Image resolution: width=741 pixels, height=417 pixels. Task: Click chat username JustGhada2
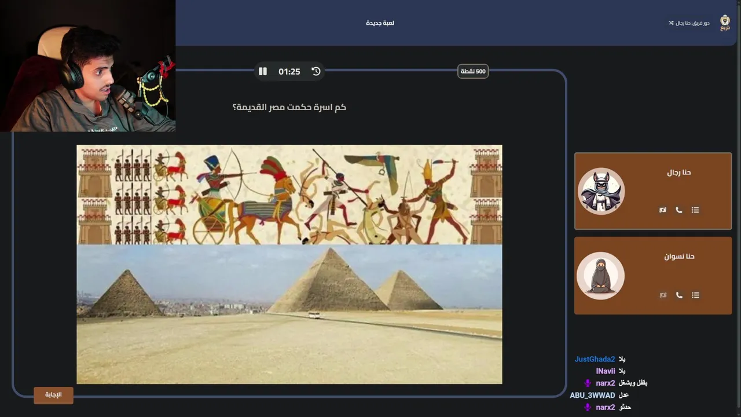[595, 360]
